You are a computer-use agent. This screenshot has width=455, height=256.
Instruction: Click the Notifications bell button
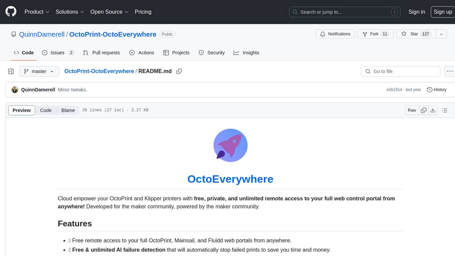(x=335, y=34)
